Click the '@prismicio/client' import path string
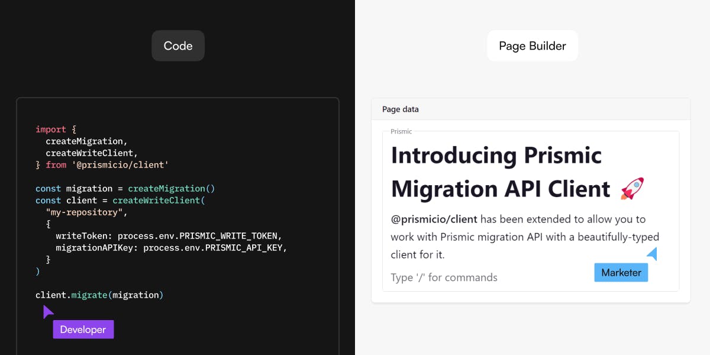 (x=120, y=164)
